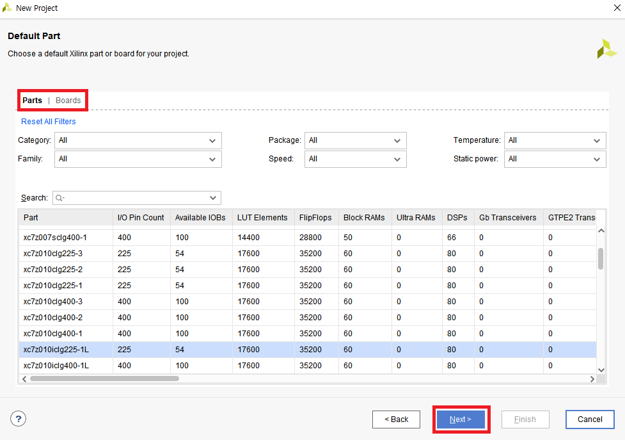Sort by GTPE2 Transceivers column

click(x=571, y=217)
